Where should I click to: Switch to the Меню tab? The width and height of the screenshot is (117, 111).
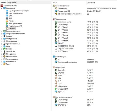point(3,2)
